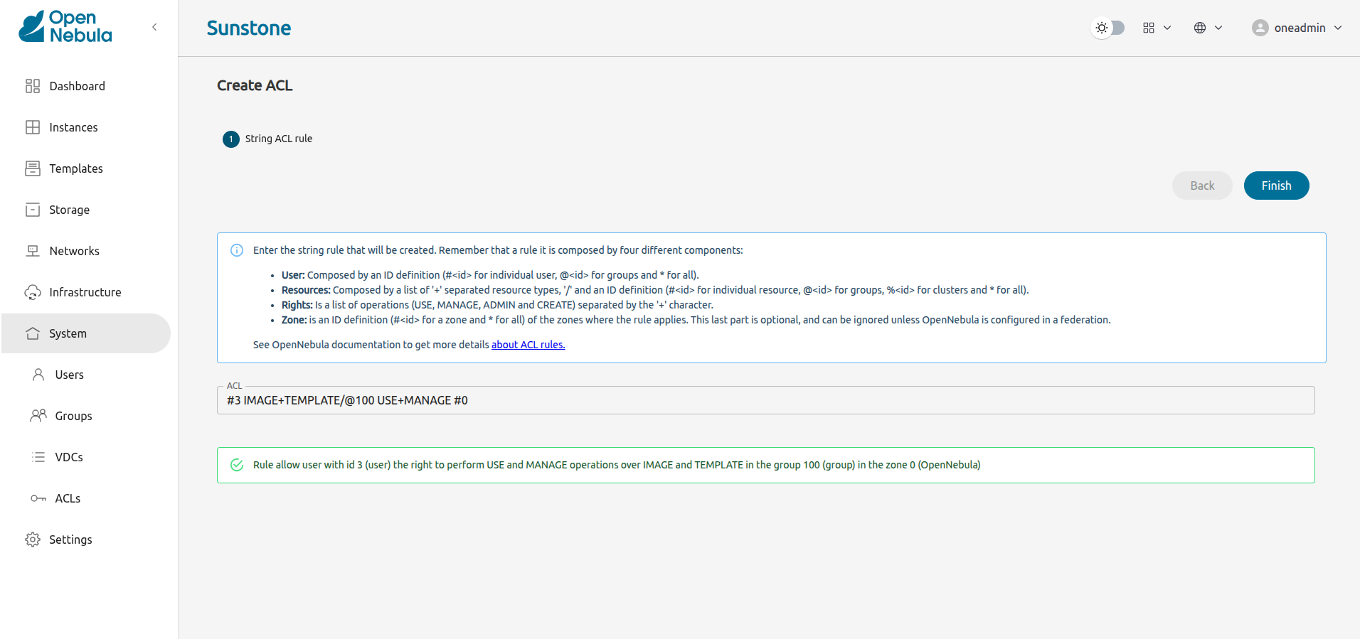Click the green check validation icon
Screen dimensions: 1360x639
(x=237, y=465)
